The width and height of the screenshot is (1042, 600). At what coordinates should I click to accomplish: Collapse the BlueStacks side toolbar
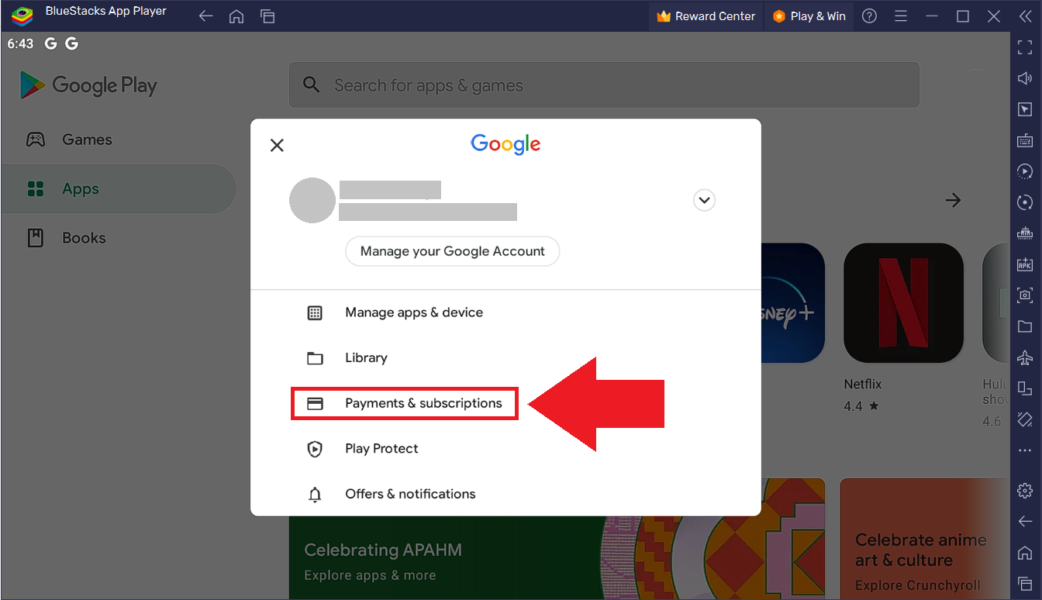[1025, 16]
